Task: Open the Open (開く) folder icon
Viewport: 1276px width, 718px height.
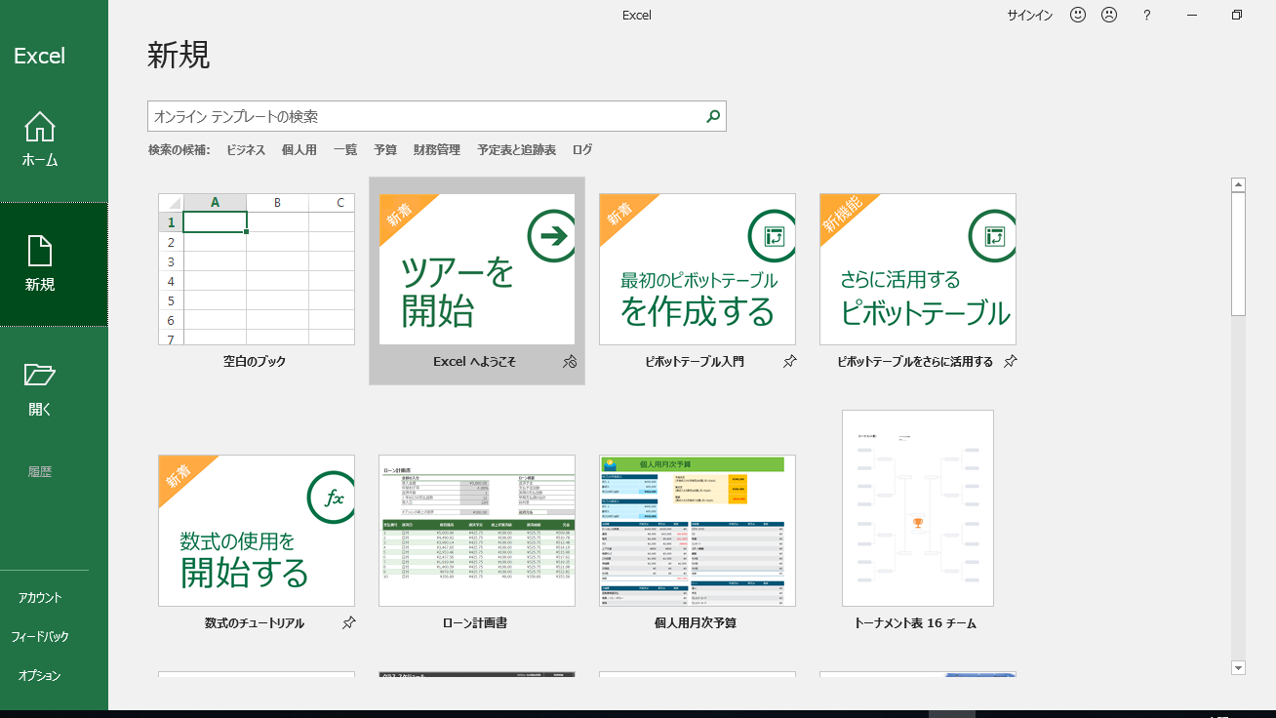Action: 40,375
